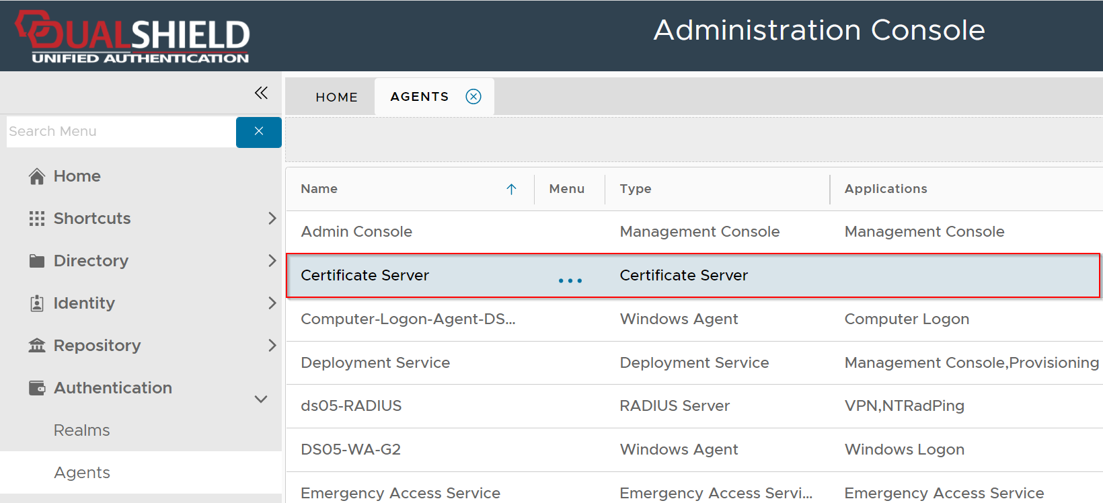Select the ds05-RADIUS agent row
Viewport: 1103px width, 503px height.
pos(351,406)
